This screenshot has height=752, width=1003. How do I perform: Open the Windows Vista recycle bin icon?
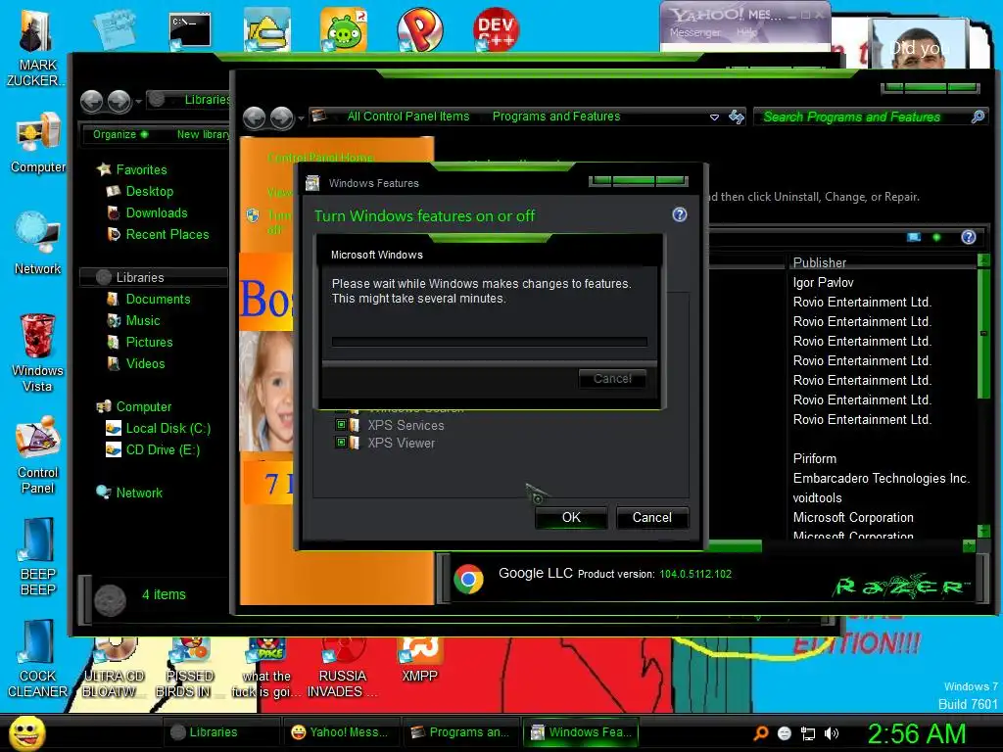(37, 352)
